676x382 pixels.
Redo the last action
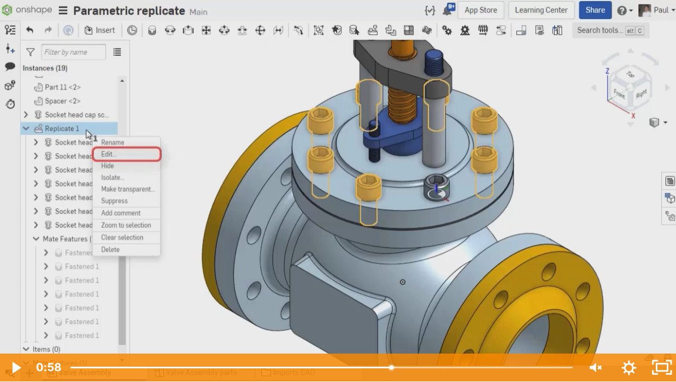(x=48, y=30)
